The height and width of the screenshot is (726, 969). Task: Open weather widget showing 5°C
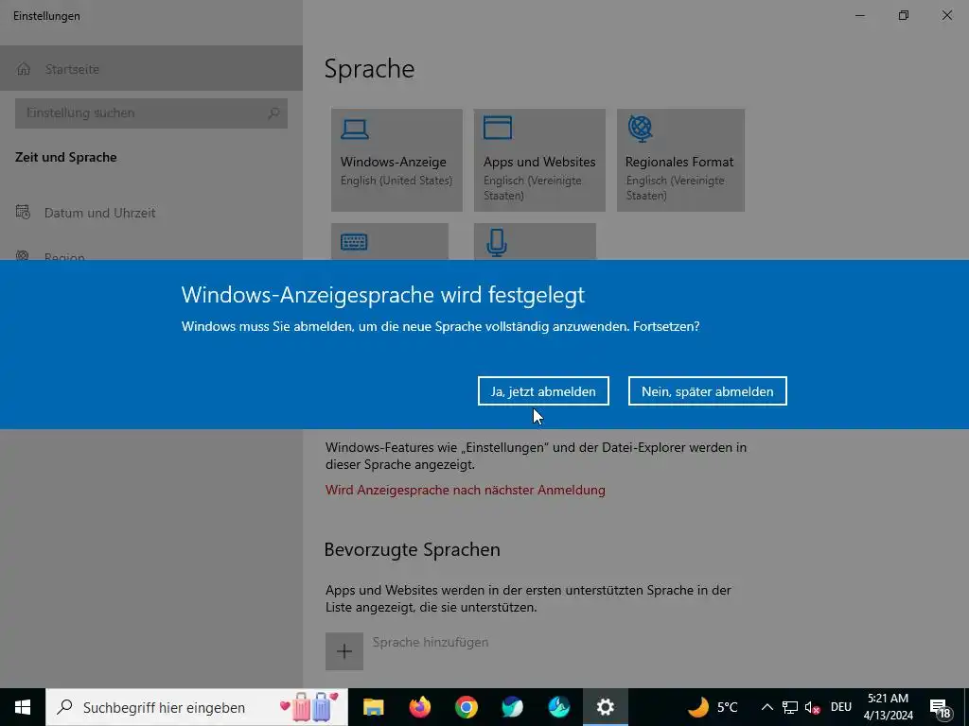pyautogui.click(x=714, y=707)
